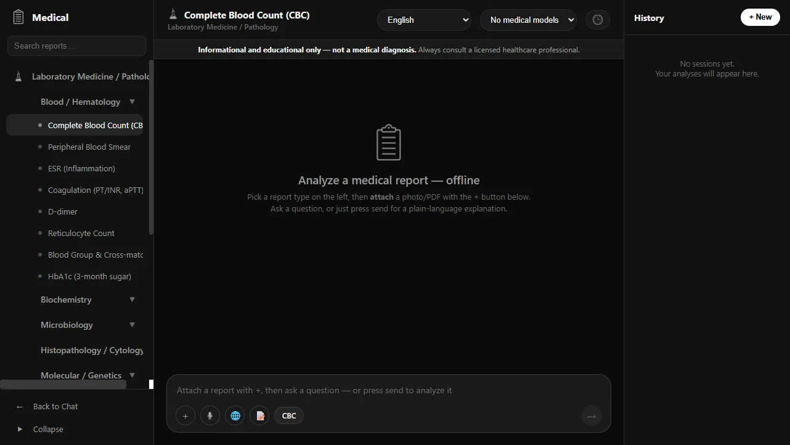Click the globe icon in the composer

(x=235, y=416)
